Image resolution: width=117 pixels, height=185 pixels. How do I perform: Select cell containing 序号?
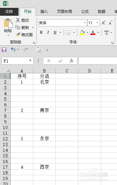(x=22, y=76)
